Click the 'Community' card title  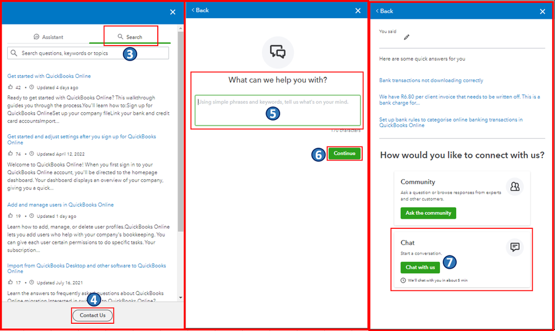pos(418,182)
